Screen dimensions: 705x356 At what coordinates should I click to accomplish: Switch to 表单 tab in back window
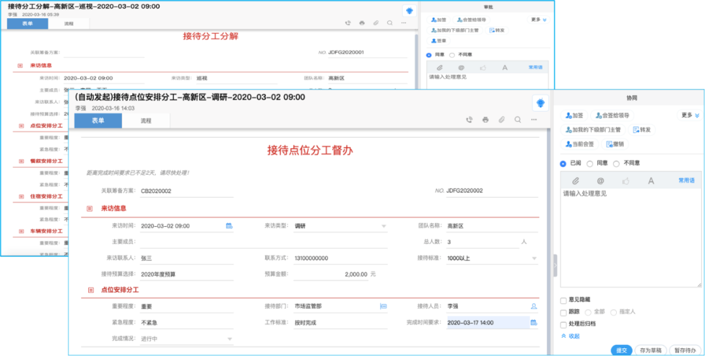click(28, 23)
